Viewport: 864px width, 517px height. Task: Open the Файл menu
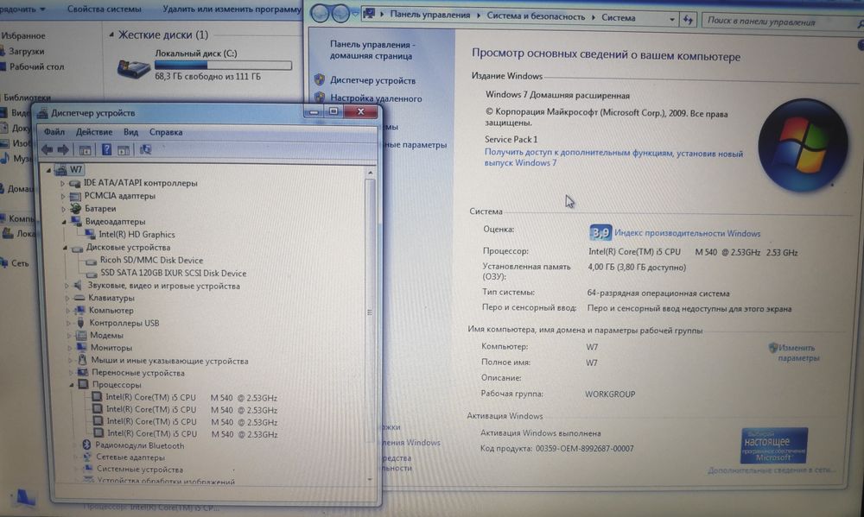pos(54,132)
